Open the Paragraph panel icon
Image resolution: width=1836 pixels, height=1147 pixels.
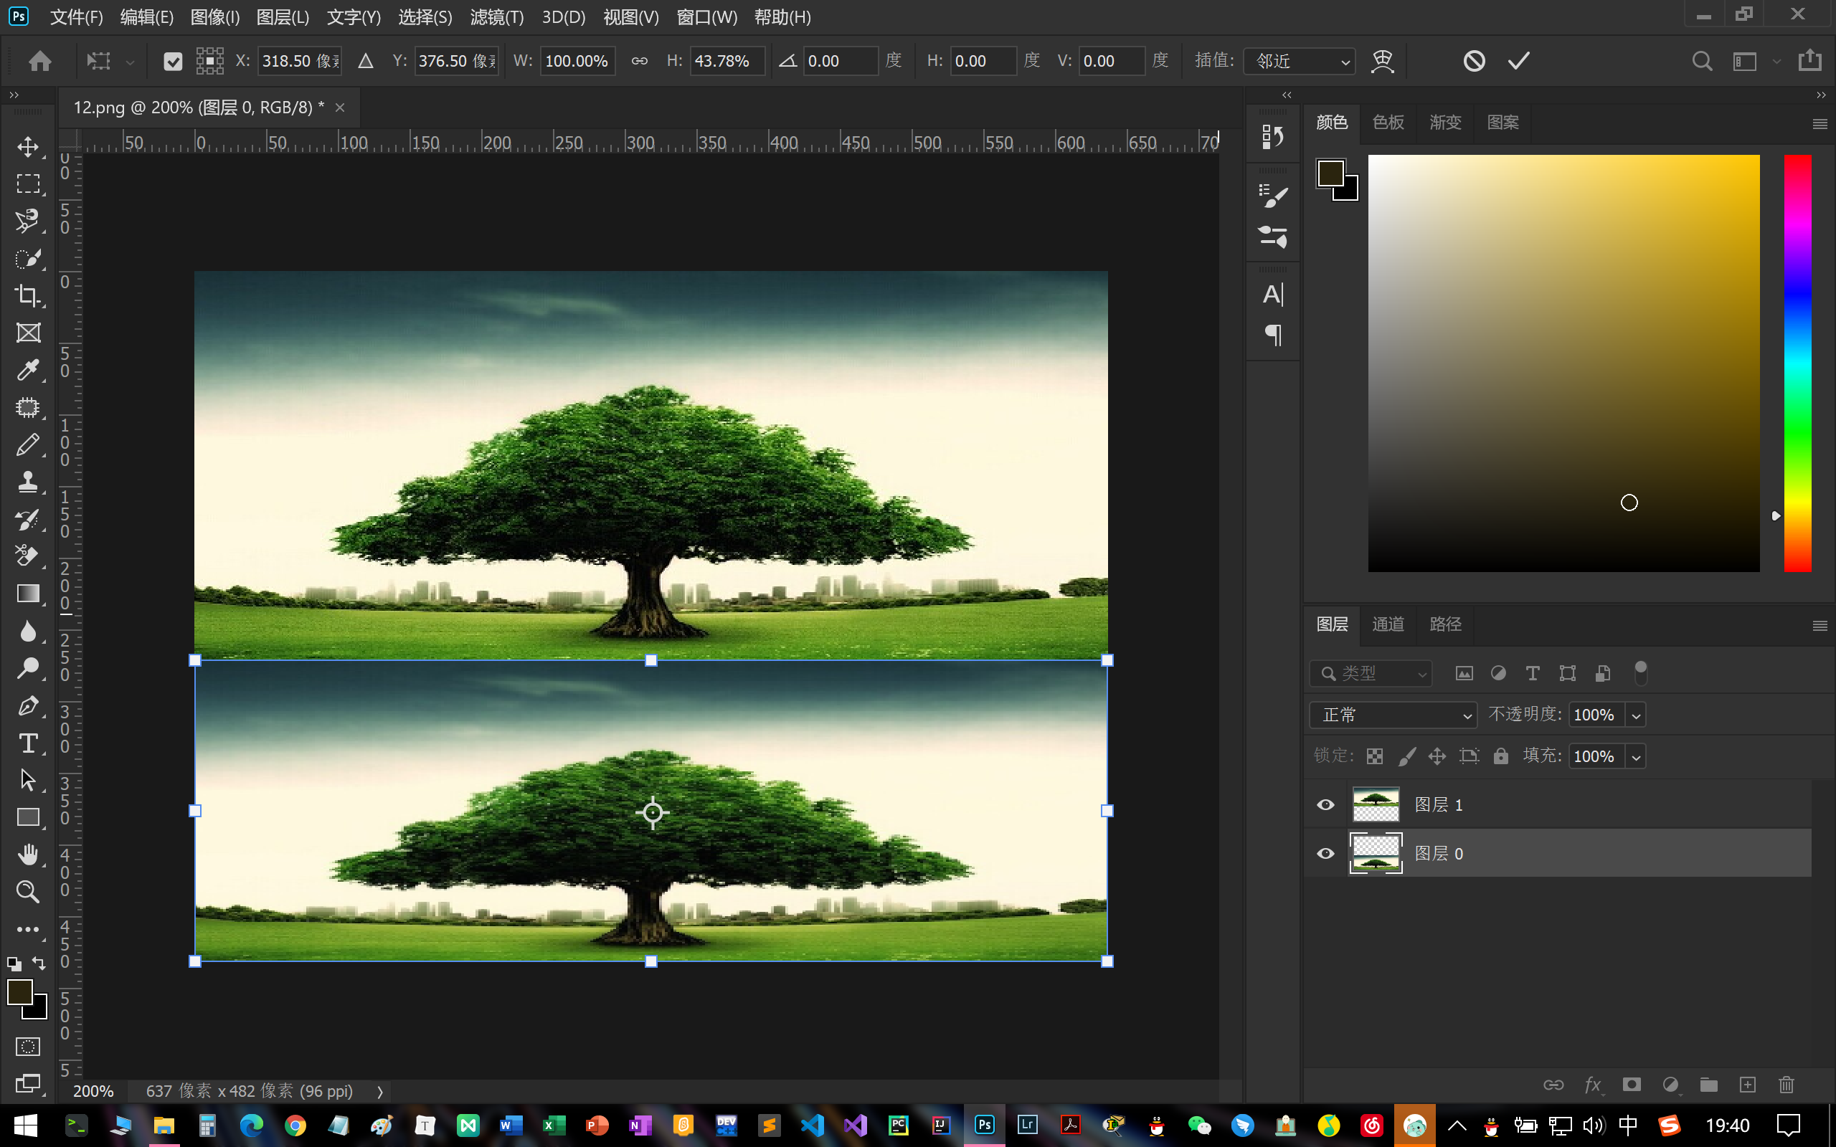coord(1272,335)
